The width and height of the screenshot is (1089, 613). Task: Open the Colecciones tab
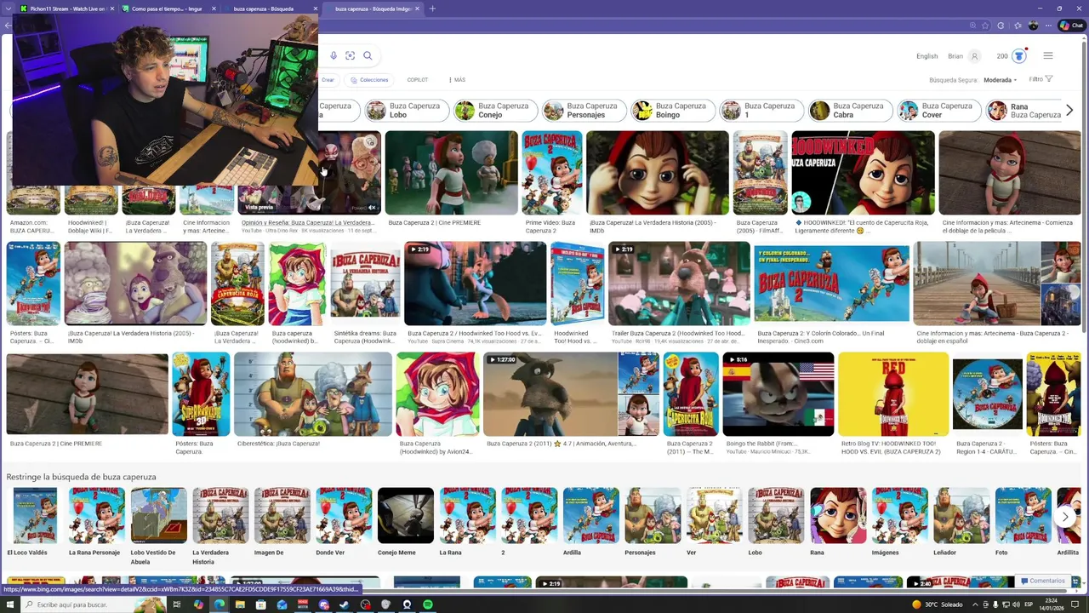coord(369,80)
